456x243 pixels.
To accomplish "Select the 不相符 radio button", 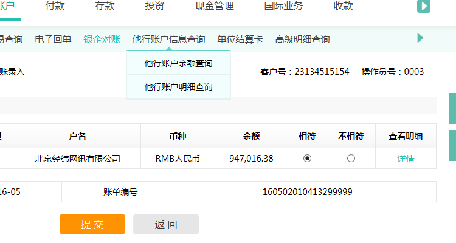I will [351, 159].
